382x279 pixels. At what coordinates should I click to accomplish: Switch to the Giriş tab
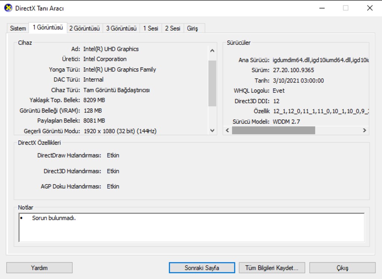(192, 28)
